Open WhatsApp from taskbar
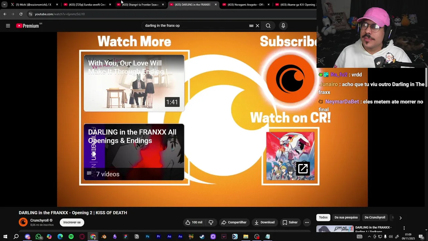The width and height of the screenshot is (428, 241). pyautogui.click(x=38, y=237)
